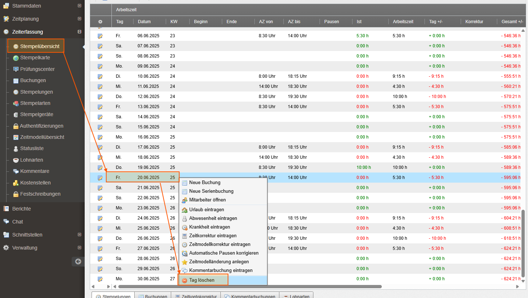This screenshot has width=528, height=298.
Task: Select Urlaub eintragen from context menu
Action: point(206,210)
